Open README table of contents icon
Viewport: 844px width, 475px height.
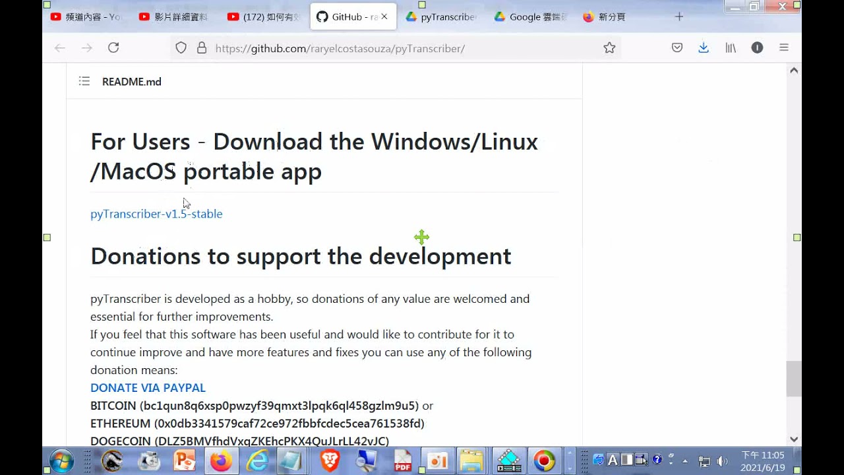[x=84, y=81]
